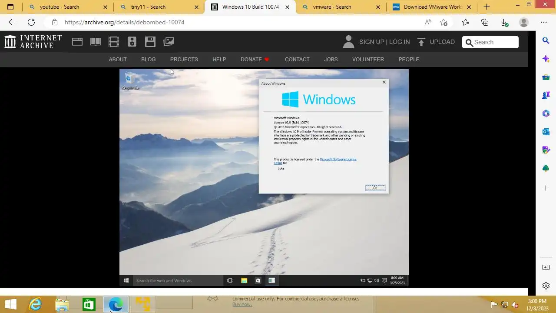Open the Store app from taskbar
The height and width of the screenshot is (313, 556).
(x=89, y=304)
